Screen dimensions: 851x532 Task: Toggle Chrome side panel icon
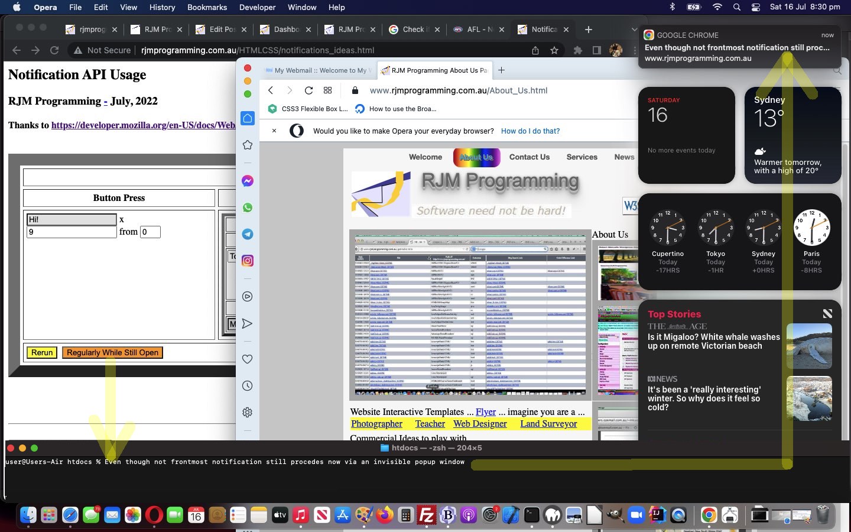pyautogui.click(x=597, y=50)
